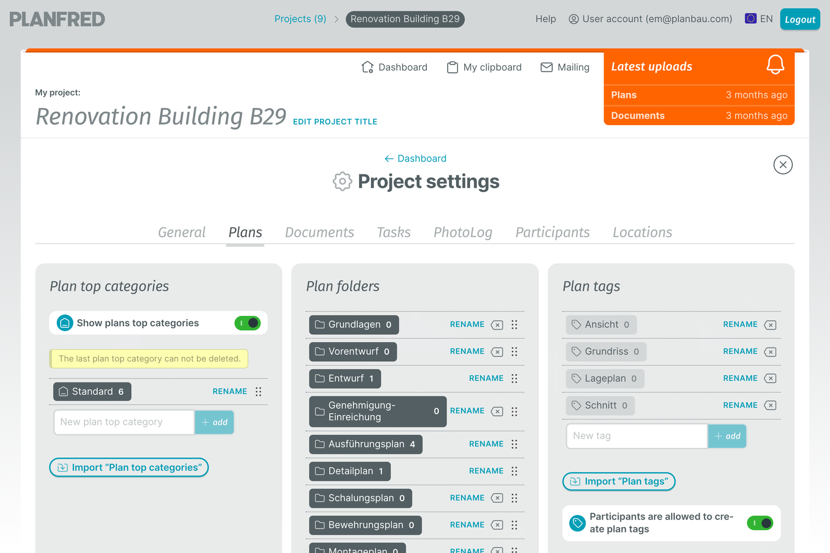Image resolution: width=830 pixels, height=553 pixels.
Task: Open Mailing via the envelope icon
Action: [x=546, y=67]
